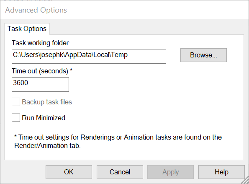Click the 'Time out (seconds) *' label
The image size is (249, 184).
click(42, 71)
